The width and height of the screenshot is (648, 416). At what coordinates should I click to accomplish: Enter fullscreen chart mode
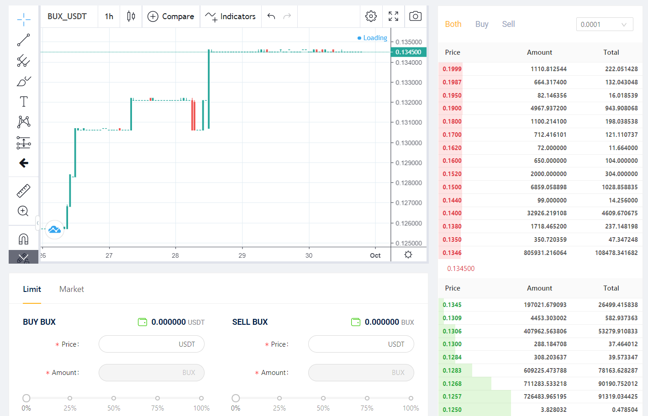click(x=393, y=16)
